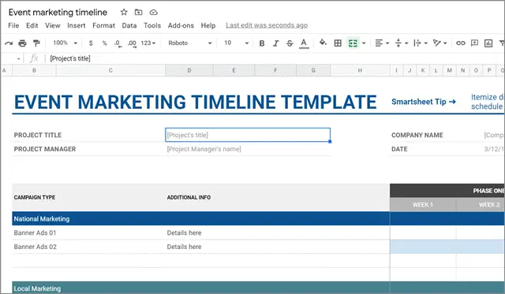505x294 pixels.
Task: Open the View menu
Action: [x=53, y=25]
